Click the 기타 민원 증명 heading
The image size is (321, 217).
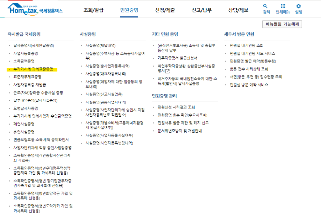pyautogui.click(x=165, y=34)
